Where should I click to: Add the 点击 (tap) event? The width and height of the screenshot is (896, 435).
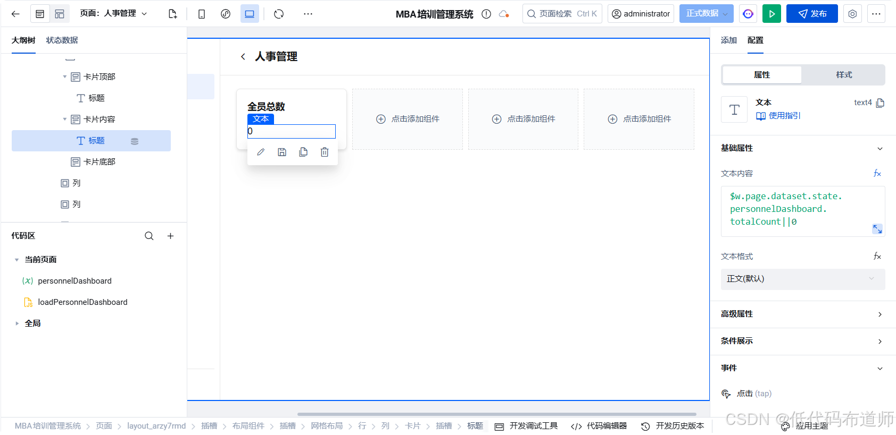pyautogui.click(x=746, y=394)
